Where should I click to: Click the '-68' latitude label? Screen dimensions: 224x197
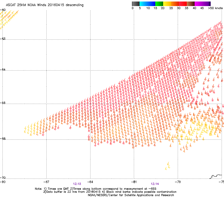coord(3,139)
